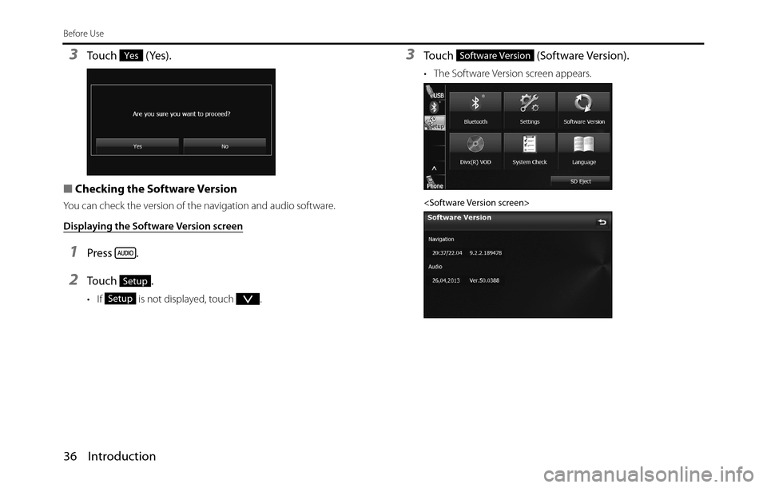Open the Software Version refresh-arrows tile

click(583, 110)
